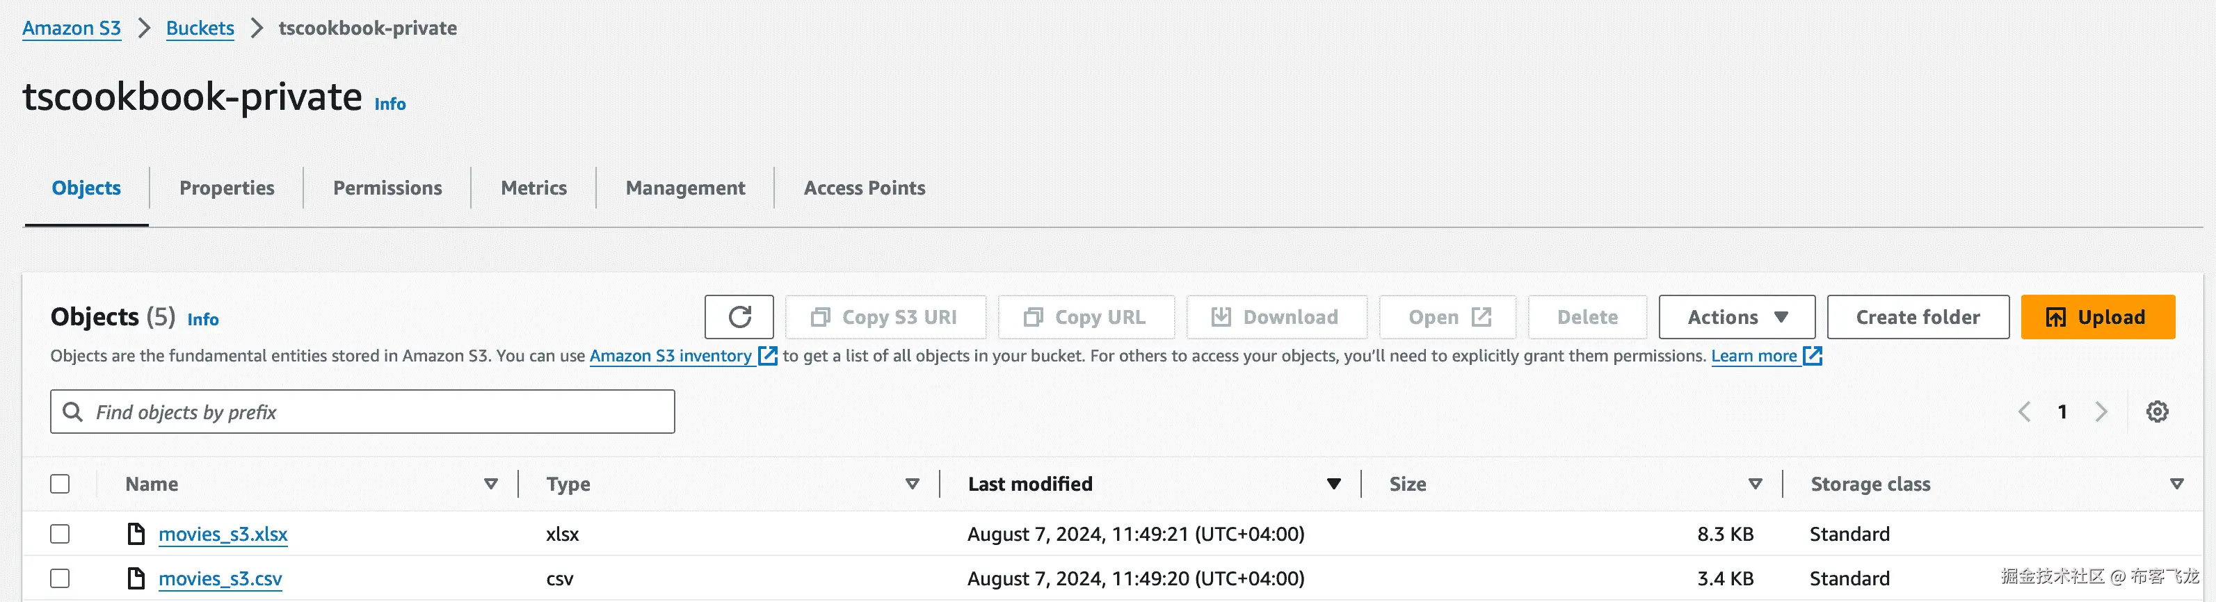The width and height of the screenshot is (2216, 602).
Task: Click page number 1 in pagination
Action: [x=2062, y=412]
